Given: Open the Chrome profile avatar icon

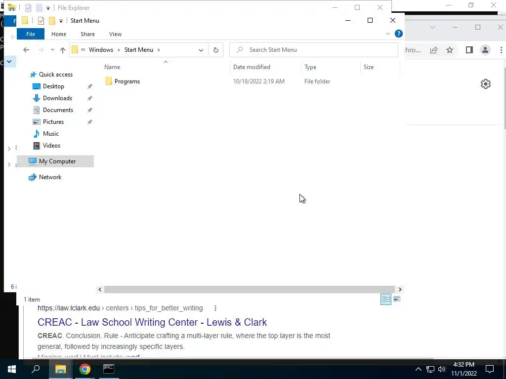Looking at the screenshot, I should point(485,50).
